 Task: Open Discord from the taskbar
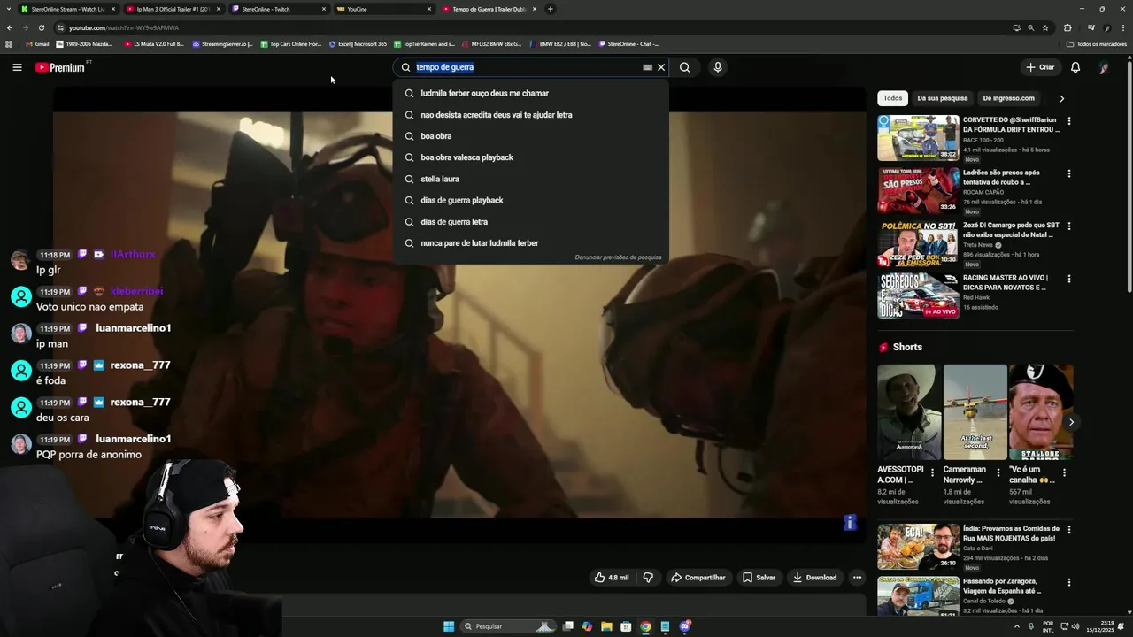pyautogui.click(x=684, y=626)
